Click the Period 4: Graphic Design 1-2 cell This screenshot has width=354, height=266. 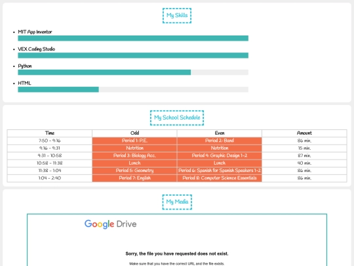[x=220, y=156]
